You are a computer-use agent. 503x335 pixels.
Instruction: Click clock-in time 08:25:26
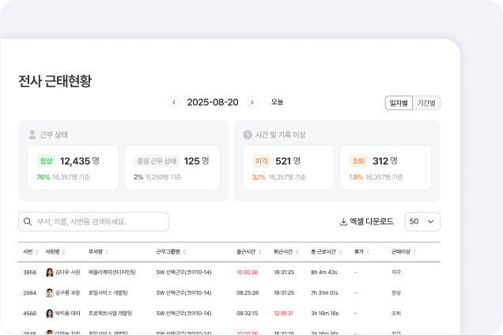click(x=248, y=292)
